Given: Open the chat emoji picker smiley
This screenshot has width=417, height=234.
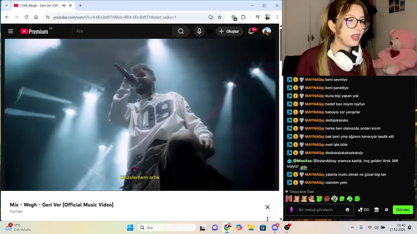Looking at the screenshot, I should (348, 210).
